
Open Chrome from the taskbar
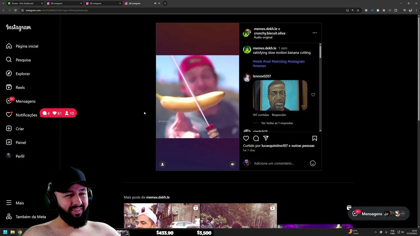pyautogui.click(x=20, y=232)
